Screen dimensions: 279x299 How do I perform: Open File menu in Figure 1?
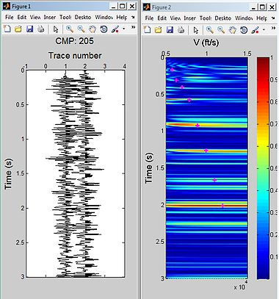[10, 17]
